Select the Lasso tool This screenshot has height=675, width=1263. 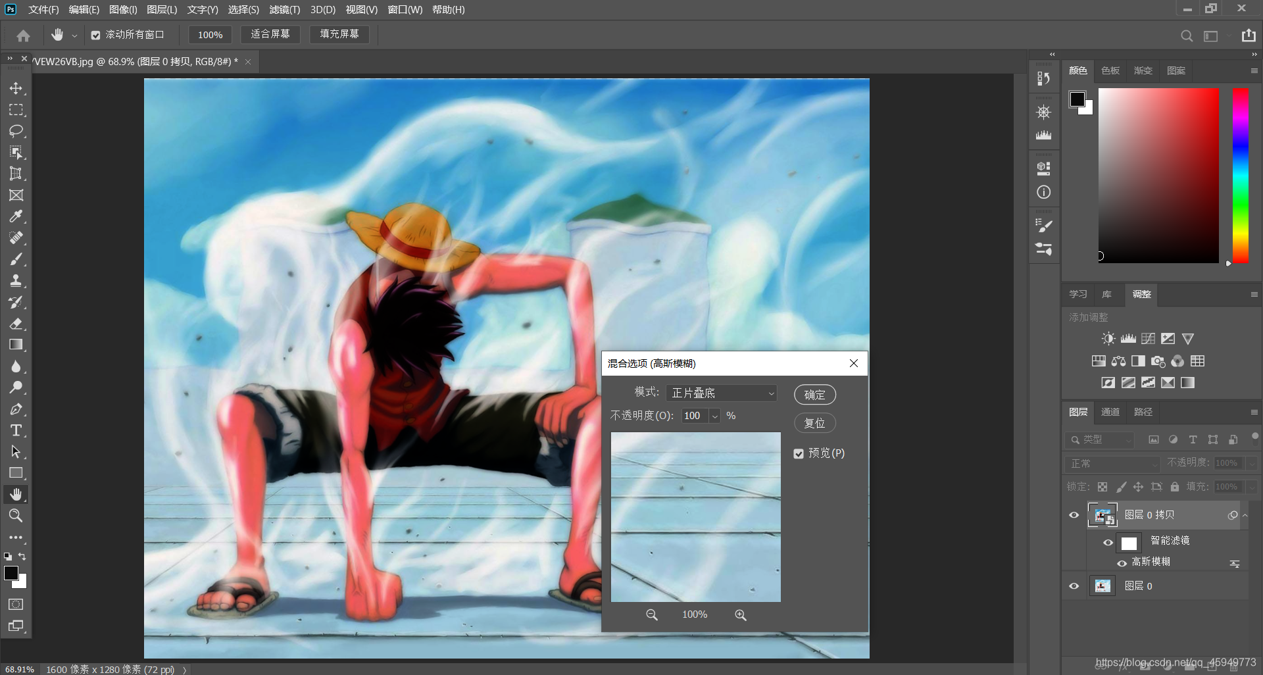(16, 131)
